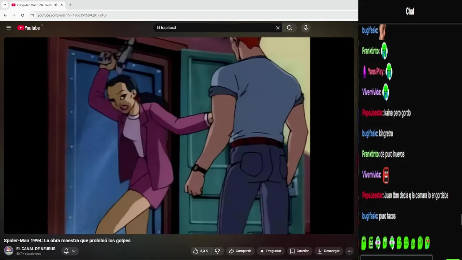Viewport: 462px width, 260px height.
Task: Click the Descargar download button
Action: (328, 251)
